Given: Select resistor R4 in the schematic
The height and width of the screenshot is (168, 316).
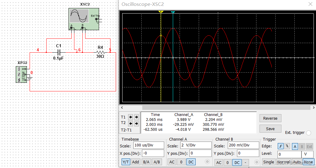Looking at the screenshot, I should pyautogui.click(x=100, y=52).
